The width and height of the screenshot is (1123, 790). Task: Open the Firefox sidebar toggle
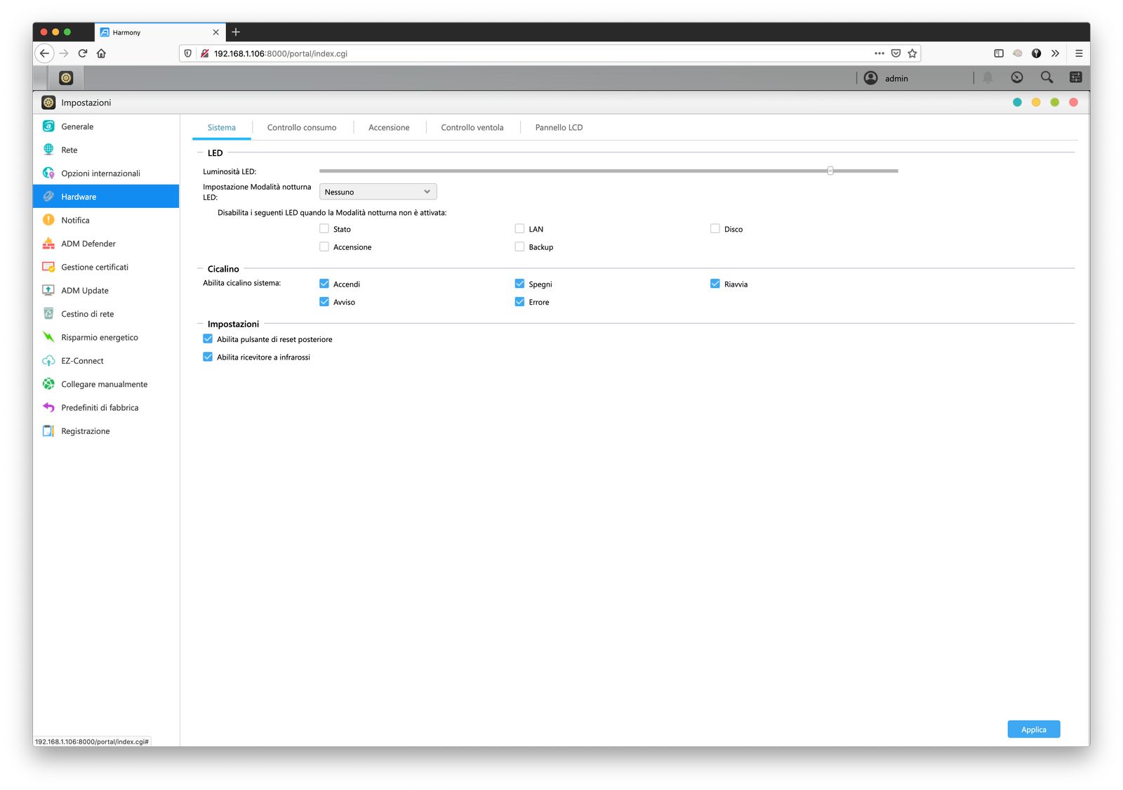(x=999, y=53)
